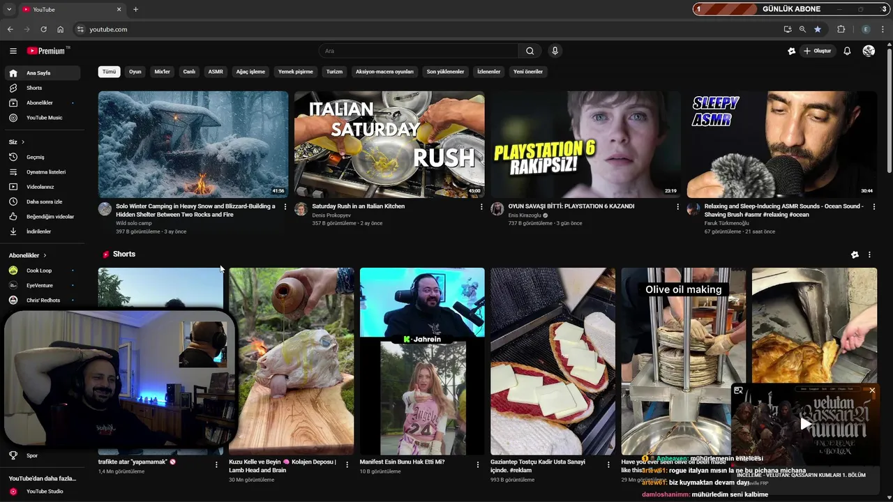893x502 pixels.
Task: Select the Yemek pişirme chip
Action: pos(296,72)
